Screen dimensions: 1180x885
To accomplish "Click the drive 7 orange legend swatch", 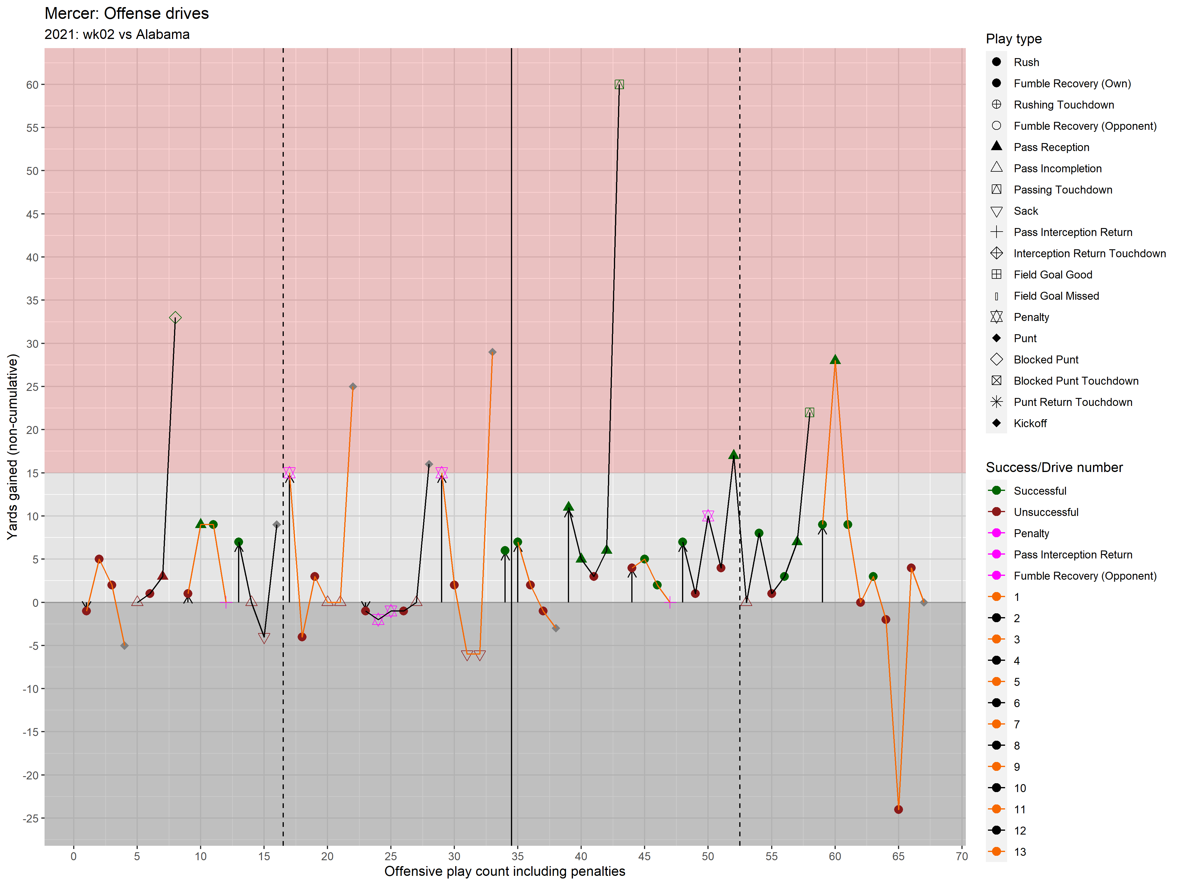I will pyautogui.click(x=996, y=725).
